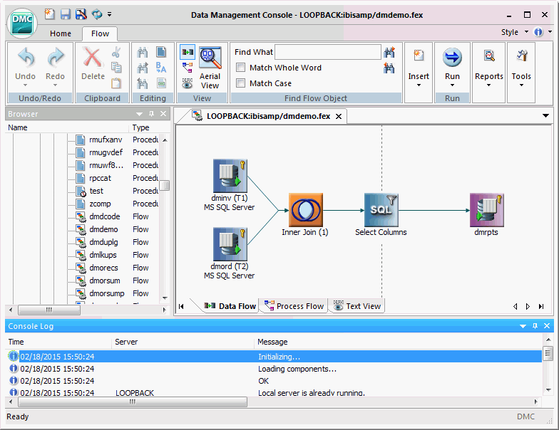The image size is (559, 430).
Task: Switch to the Text View bottom tab
Action: point(357,306)
